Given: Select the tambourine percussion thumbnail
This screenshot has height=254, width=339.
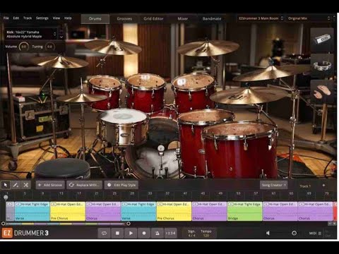Looking at the screenshot, I should click(x=322, y=66).
